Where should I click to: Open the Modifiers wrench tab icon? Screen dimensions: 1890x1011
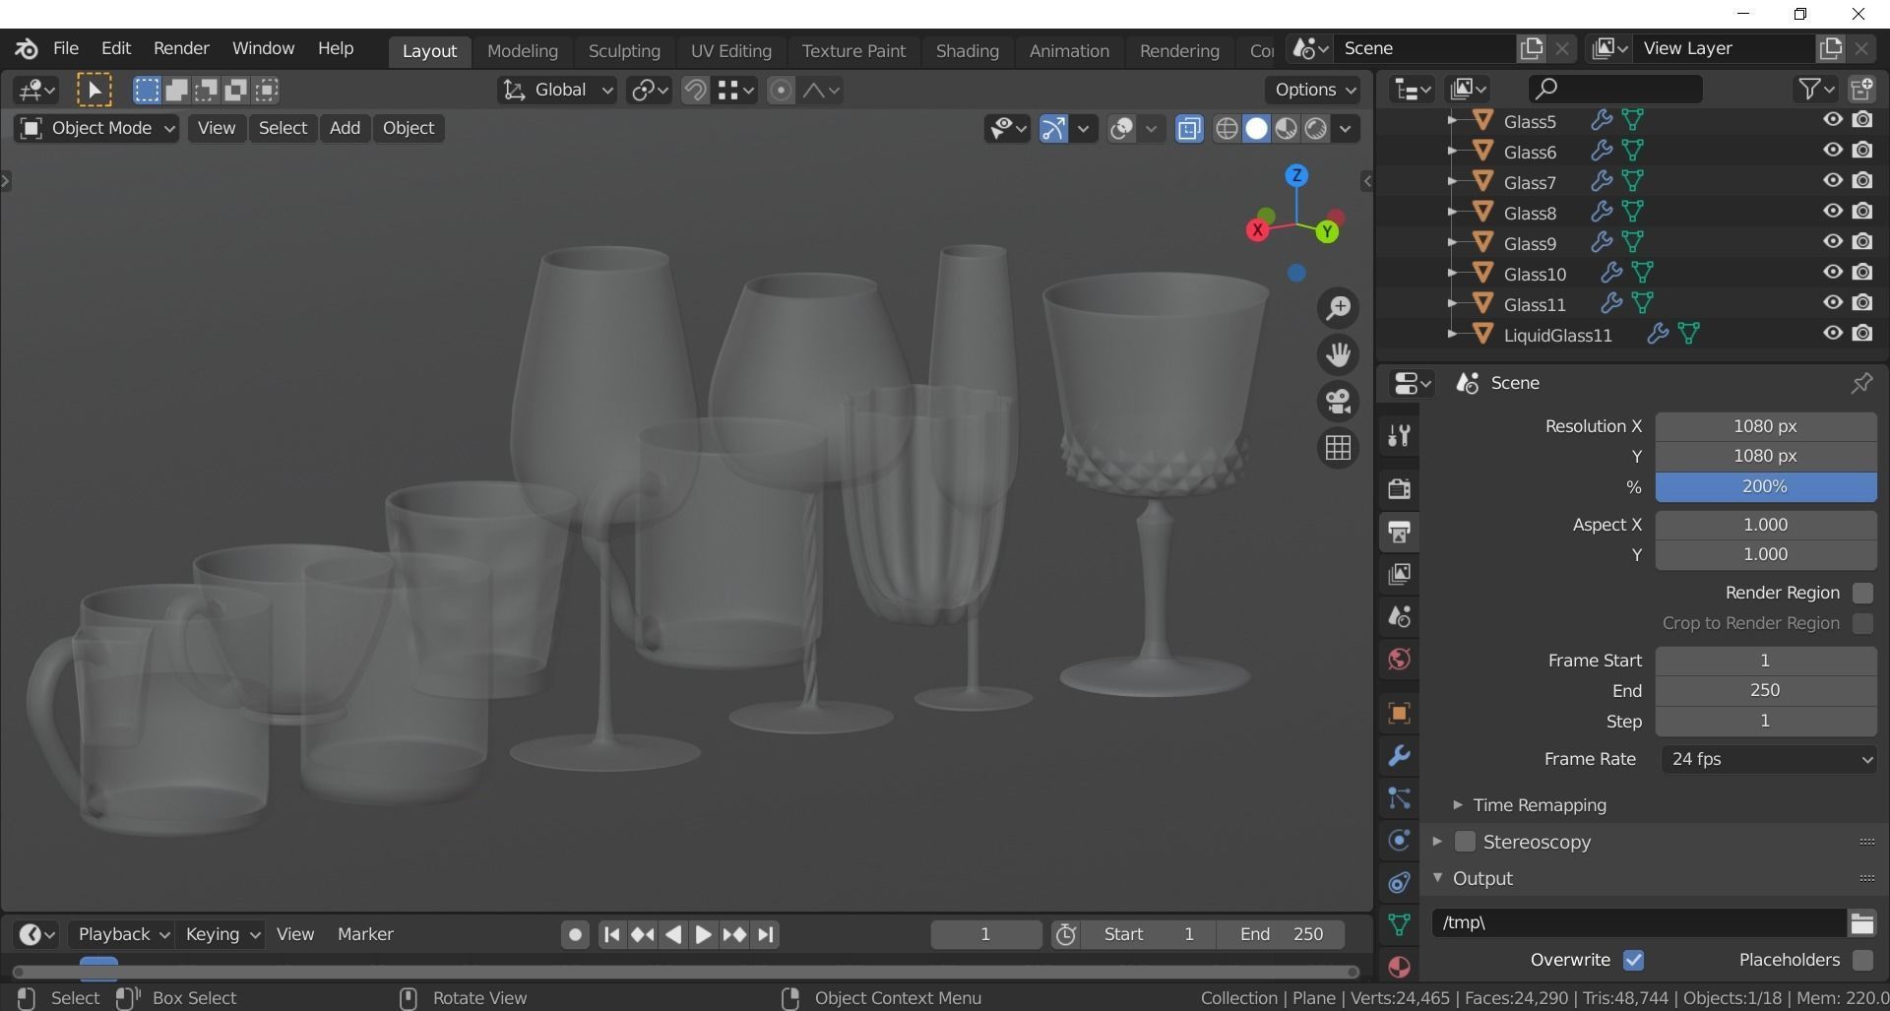[x=1399, y=756]
